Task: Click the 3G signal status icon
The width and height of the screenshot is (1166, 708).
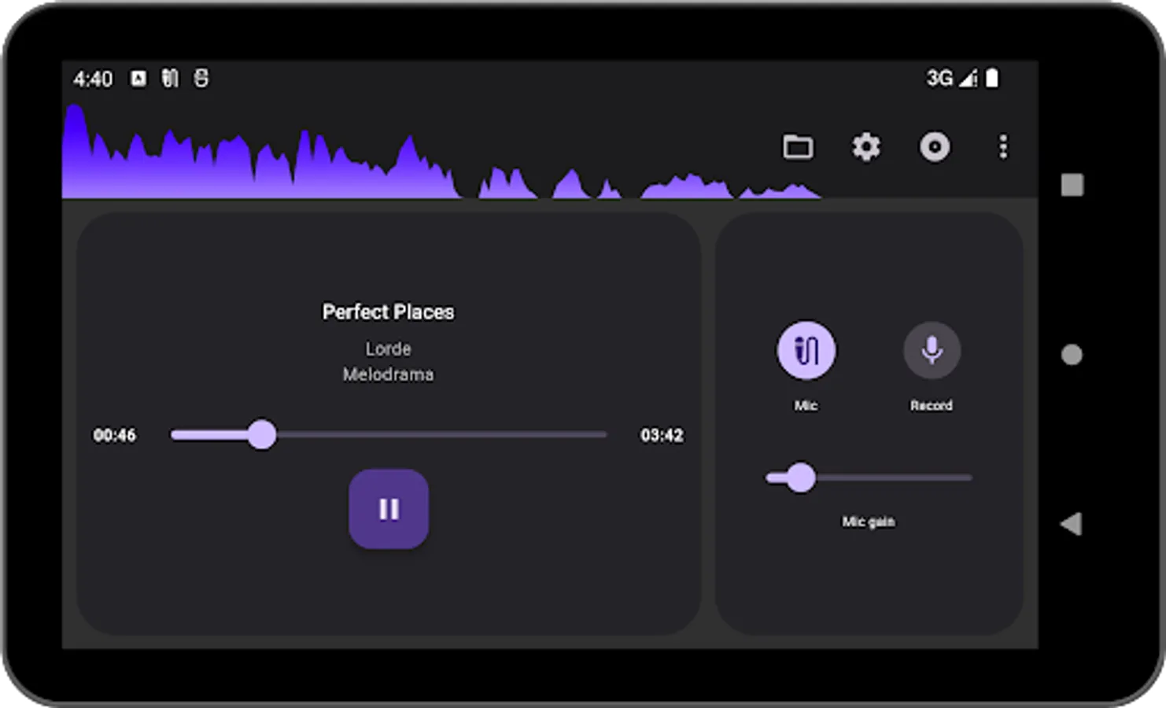Action: pos(951,78)
